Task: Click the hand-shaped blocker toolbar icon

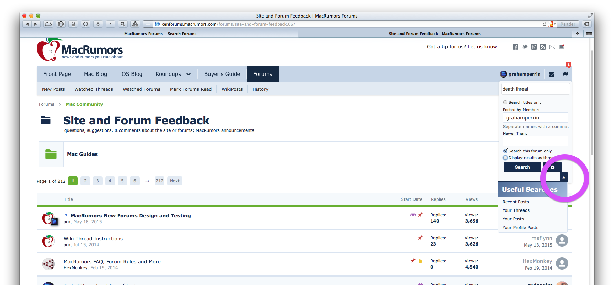Action: (61, 24)
